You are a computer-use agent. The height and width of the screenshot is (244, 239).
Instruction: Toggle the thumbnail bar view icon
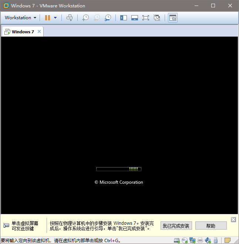tap(135, 18)
